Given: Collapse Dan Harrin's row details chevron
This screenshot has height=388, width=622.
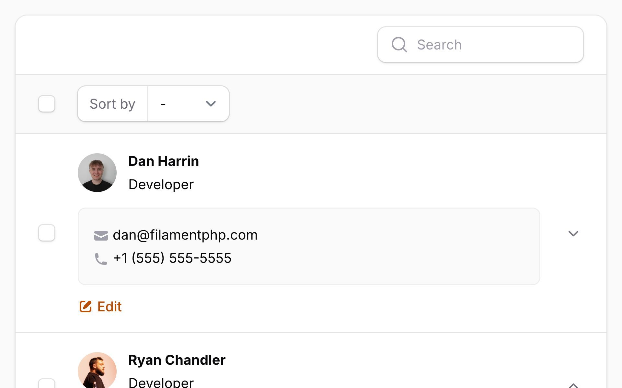Looking at the screenshot, I should pos(573,233).
